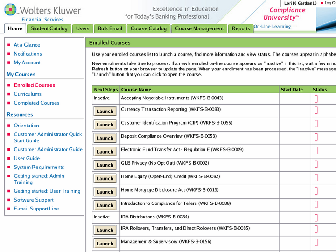Click the Wolters Kluwer logo
336x252 pixels.
pos(42,13)
